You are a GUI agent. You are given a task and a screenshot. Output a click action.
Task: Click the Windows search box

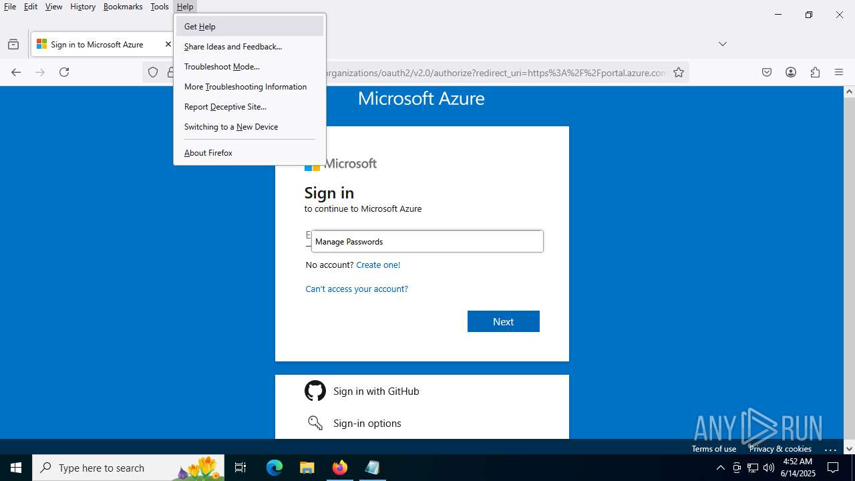click(128, 468)
